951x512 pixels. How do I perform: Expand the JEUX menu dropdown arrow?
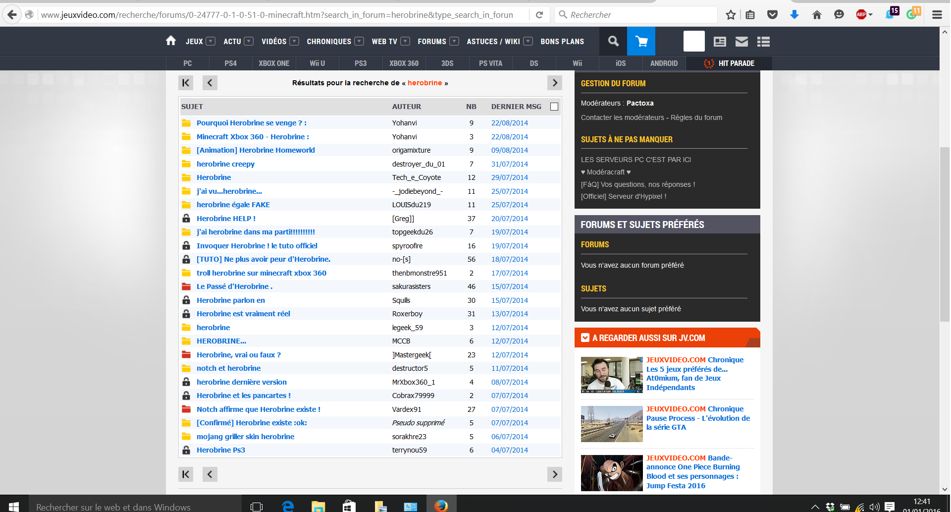(211, 41)
